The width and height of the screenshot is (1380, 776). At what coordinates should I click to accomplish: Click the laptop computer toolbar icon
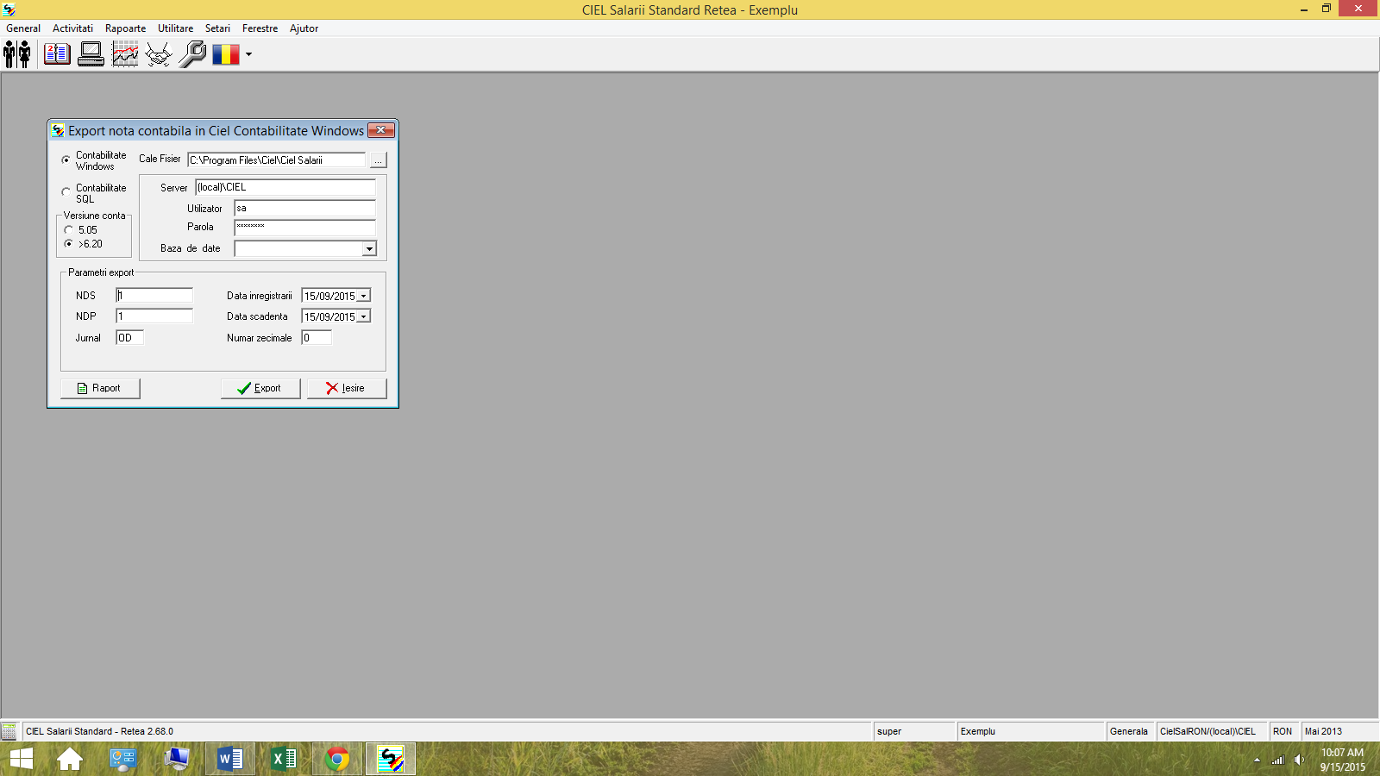tap(91, 54)
